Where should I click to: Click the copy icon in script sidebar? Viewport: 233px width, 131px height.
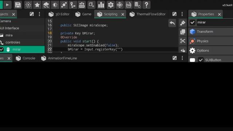click(x=183, y=32)
